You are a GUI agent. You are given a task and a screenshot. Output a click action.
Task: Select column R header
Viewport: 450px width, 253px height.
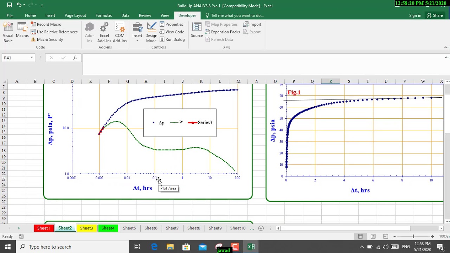(x=330, y=81)
